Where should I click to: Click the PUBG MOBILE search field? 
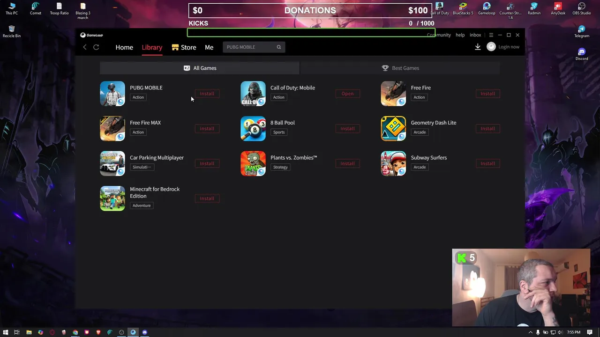(254, 47)
